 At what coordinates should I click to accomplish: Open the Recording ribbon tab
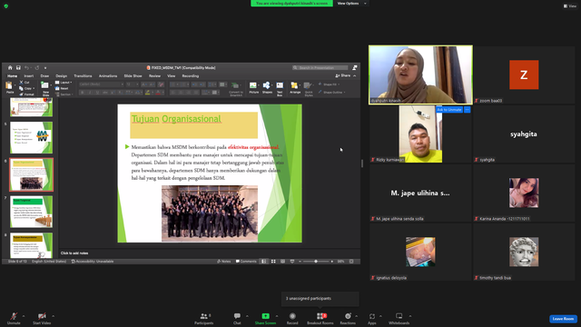[x=190, y=76]
